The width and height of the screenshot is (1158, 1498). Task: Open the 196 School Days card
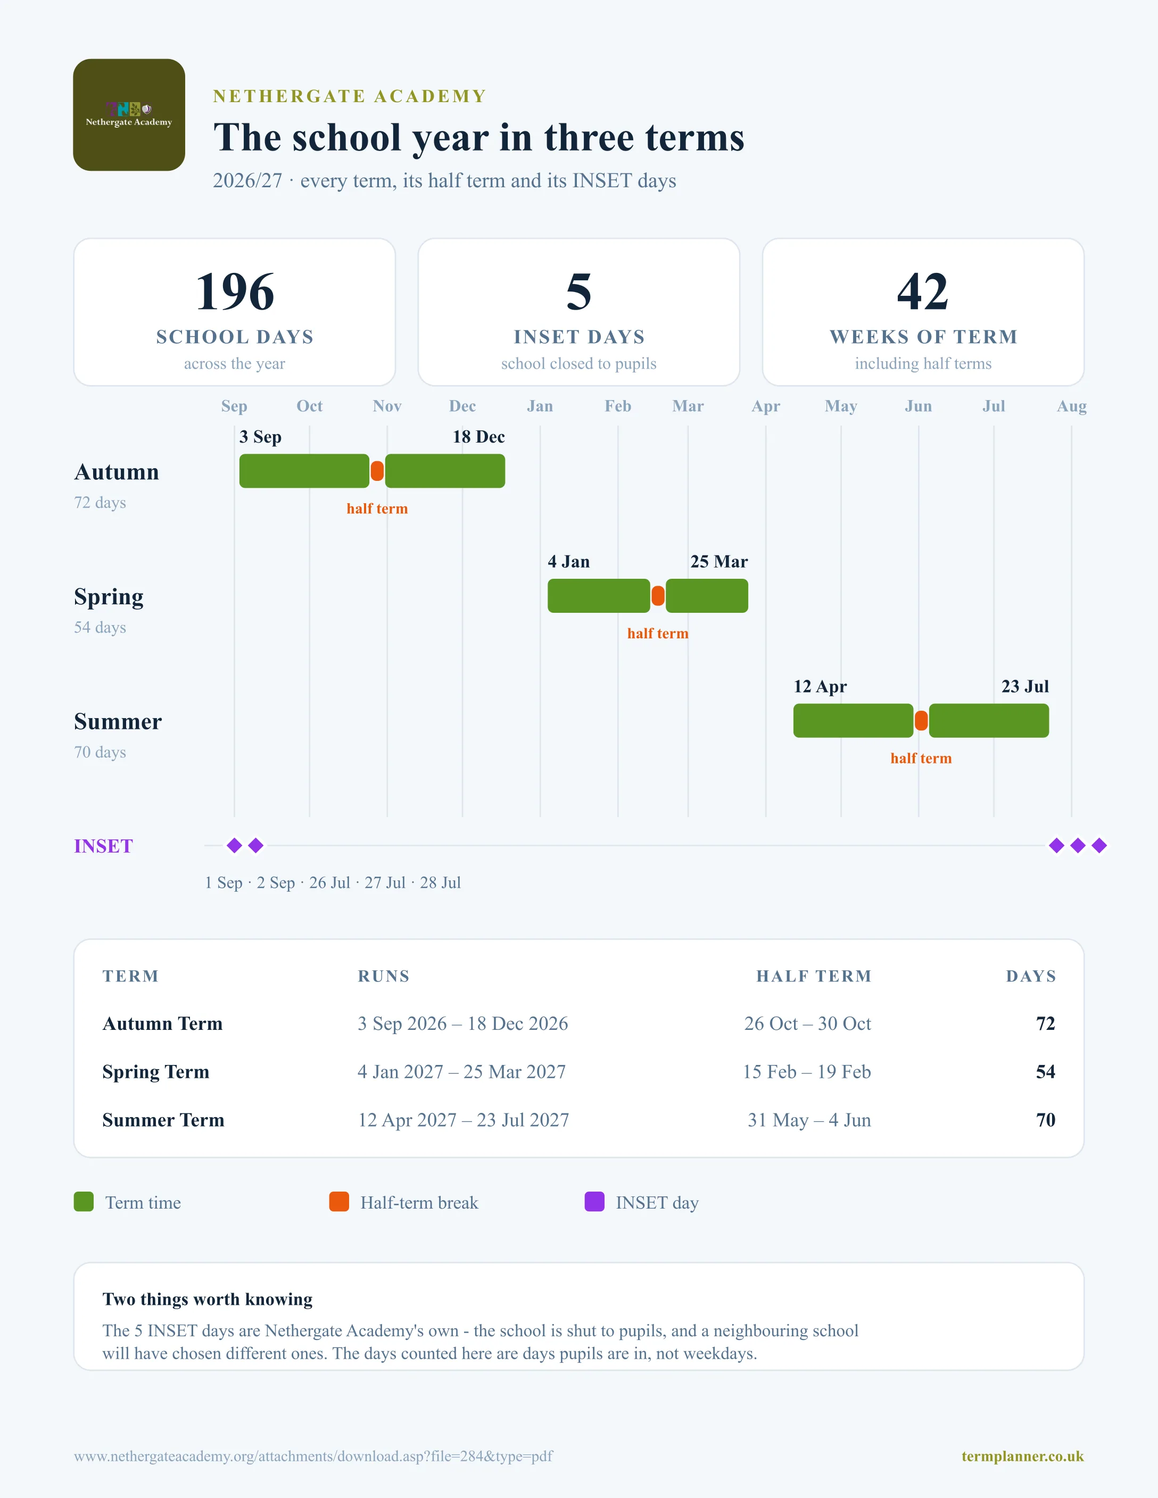click(235, 312)
